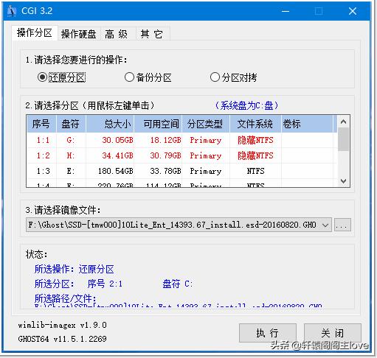Click the 序号 2:1 status text
The height and width of the screenshot is (358, 377).
pyautogui.click(x=105, y=284)
